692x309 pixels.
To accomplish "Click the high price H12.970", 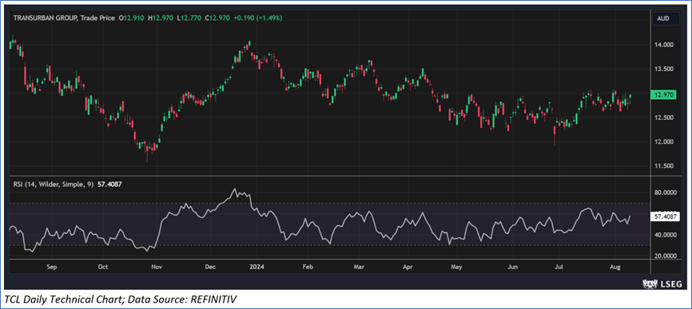I will (161, 18).
